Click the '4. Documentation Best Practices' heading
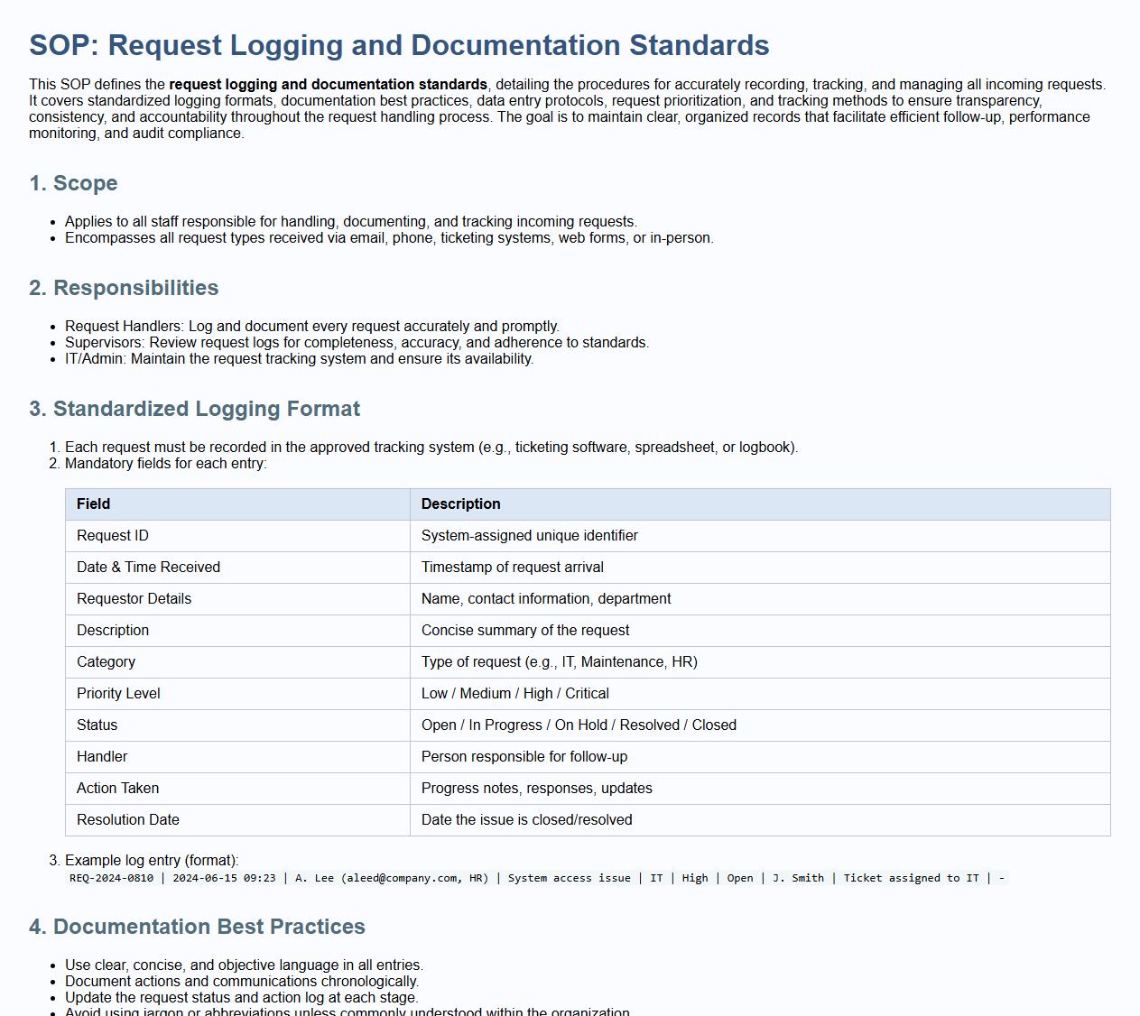This screenshot has width=1140, height=1016. pyautogui.click(x=197, y=927)
